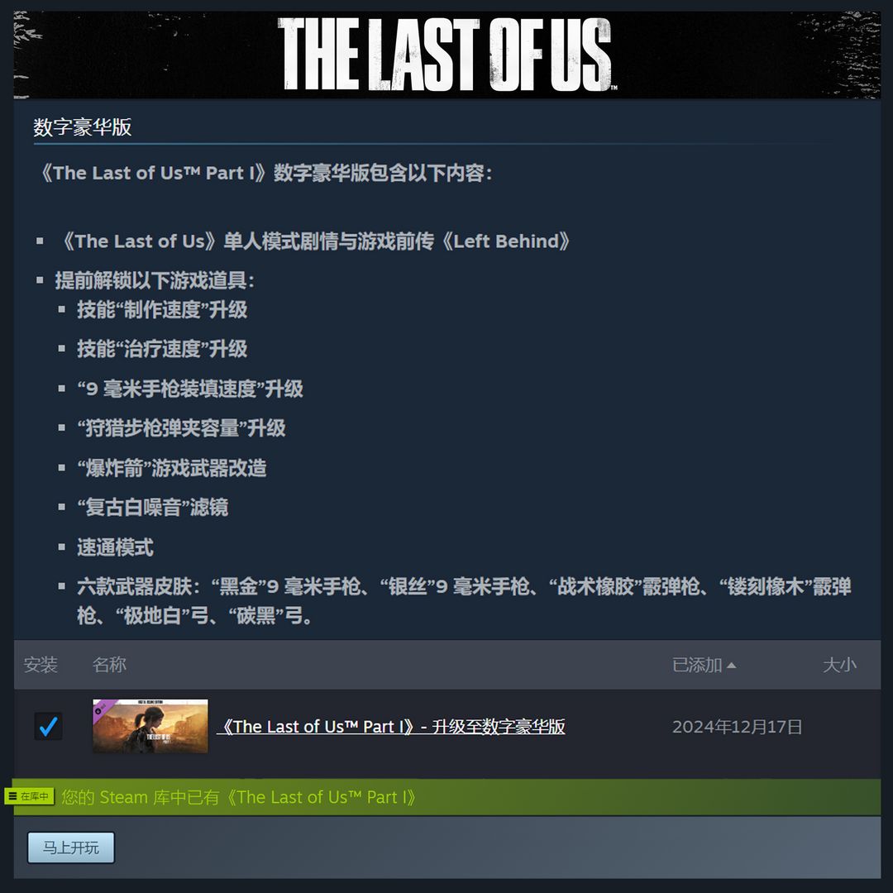Open the 升级至数字豪华版 DLC link

391,727
